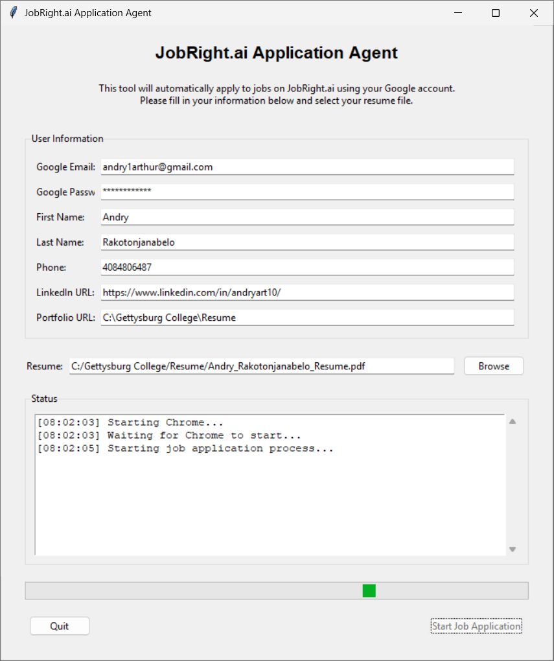Click the "Phone:" label
This screenshot has height=661, width=554.
point(51,267)
